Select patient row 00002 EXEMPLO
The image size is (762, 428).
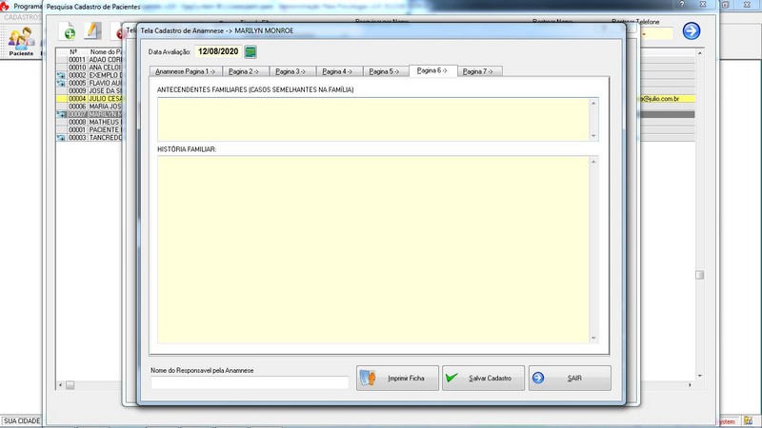90,75
